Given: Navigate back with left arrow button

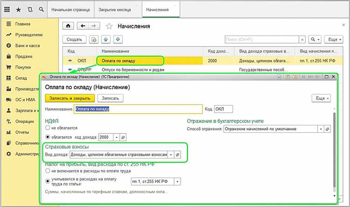Looking at the screenshot, I should [83, 26].
